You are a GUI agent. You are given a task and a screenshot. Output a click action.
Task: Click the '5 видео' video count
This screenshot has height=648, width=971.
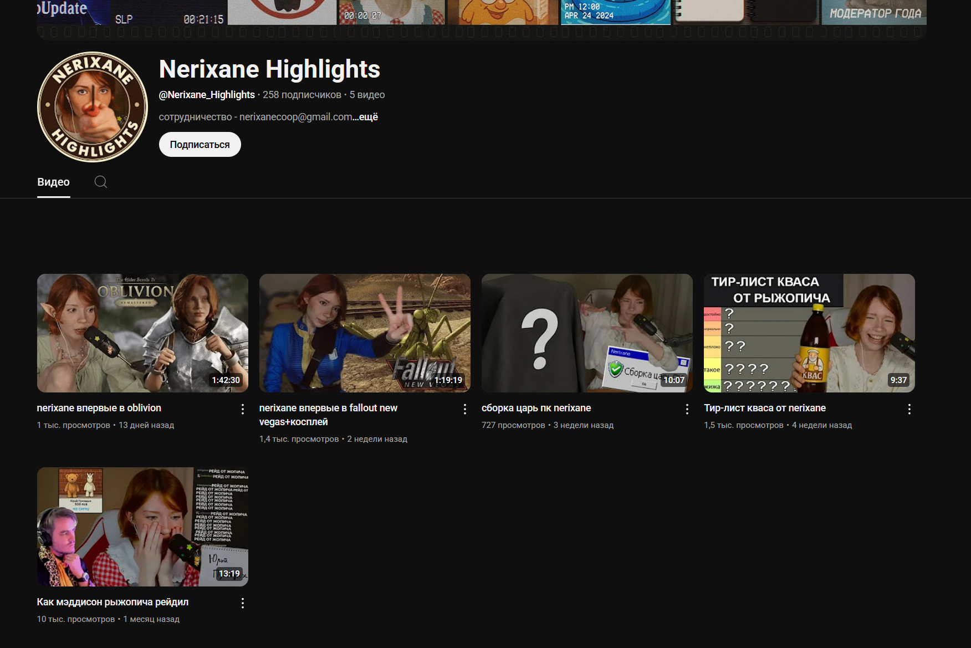click(x=367, y=95)
